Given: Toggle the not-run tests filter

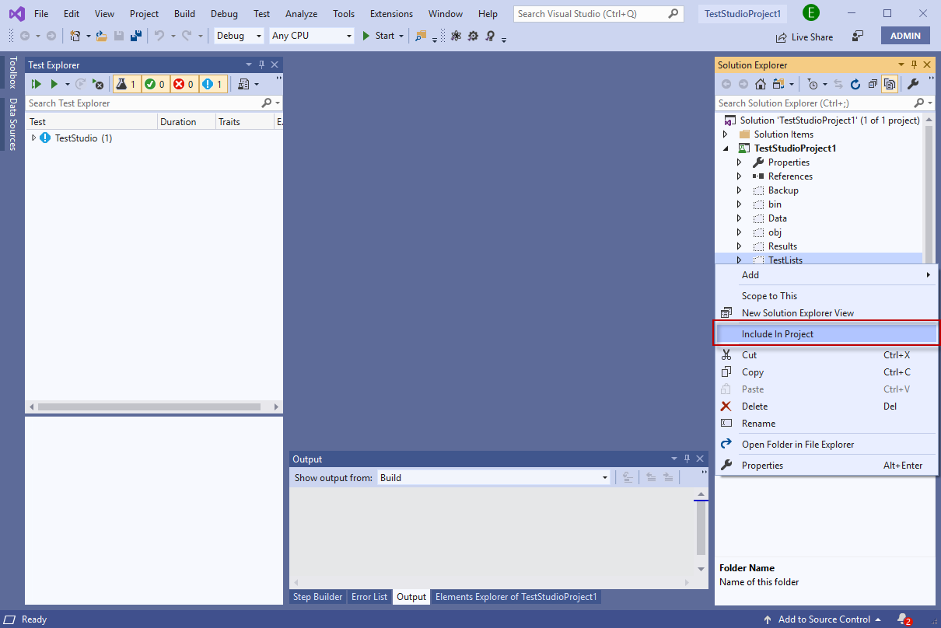Looking at the screenshot, I should [x=213, y=84].
